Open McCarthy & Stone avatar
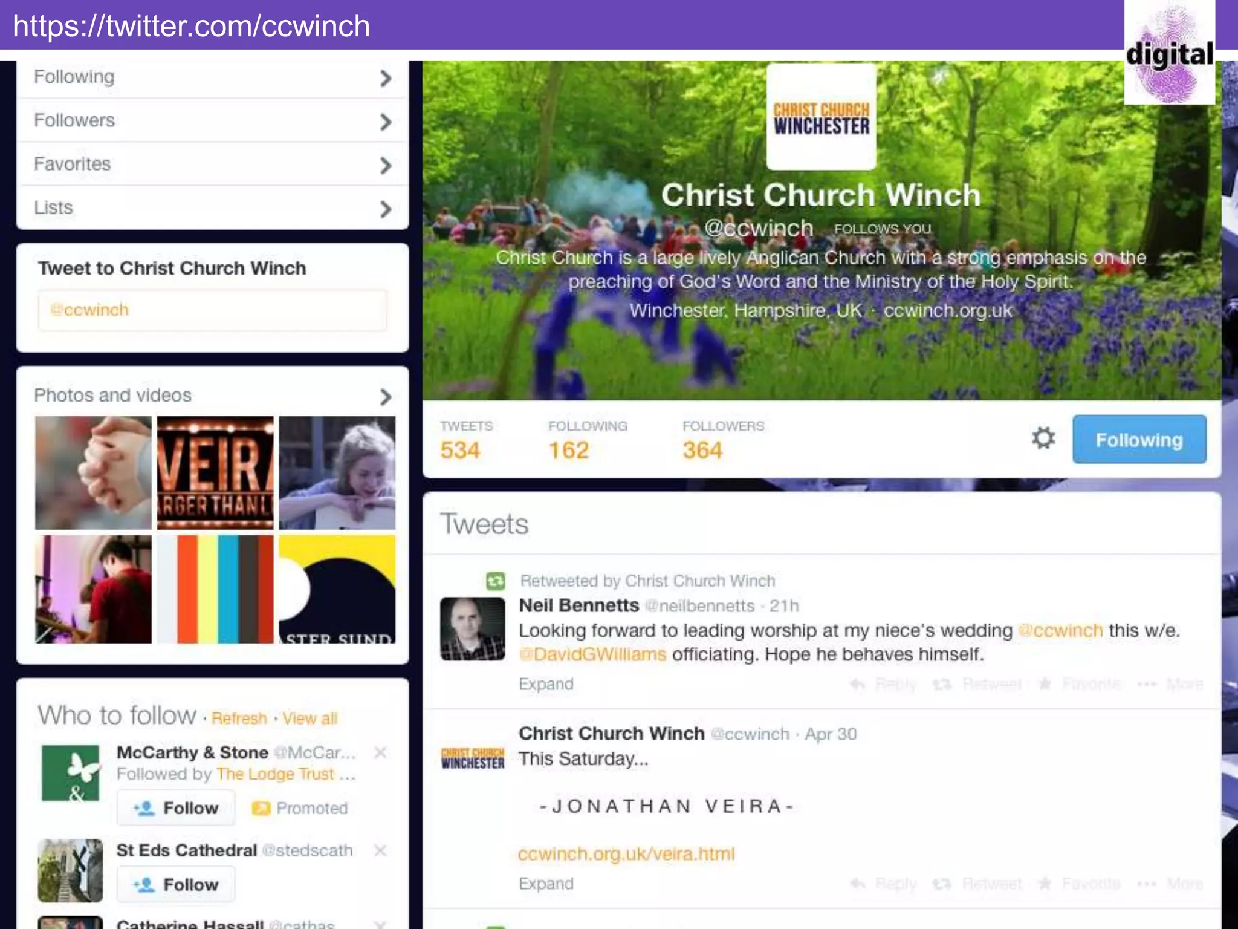 click(70, 773)
